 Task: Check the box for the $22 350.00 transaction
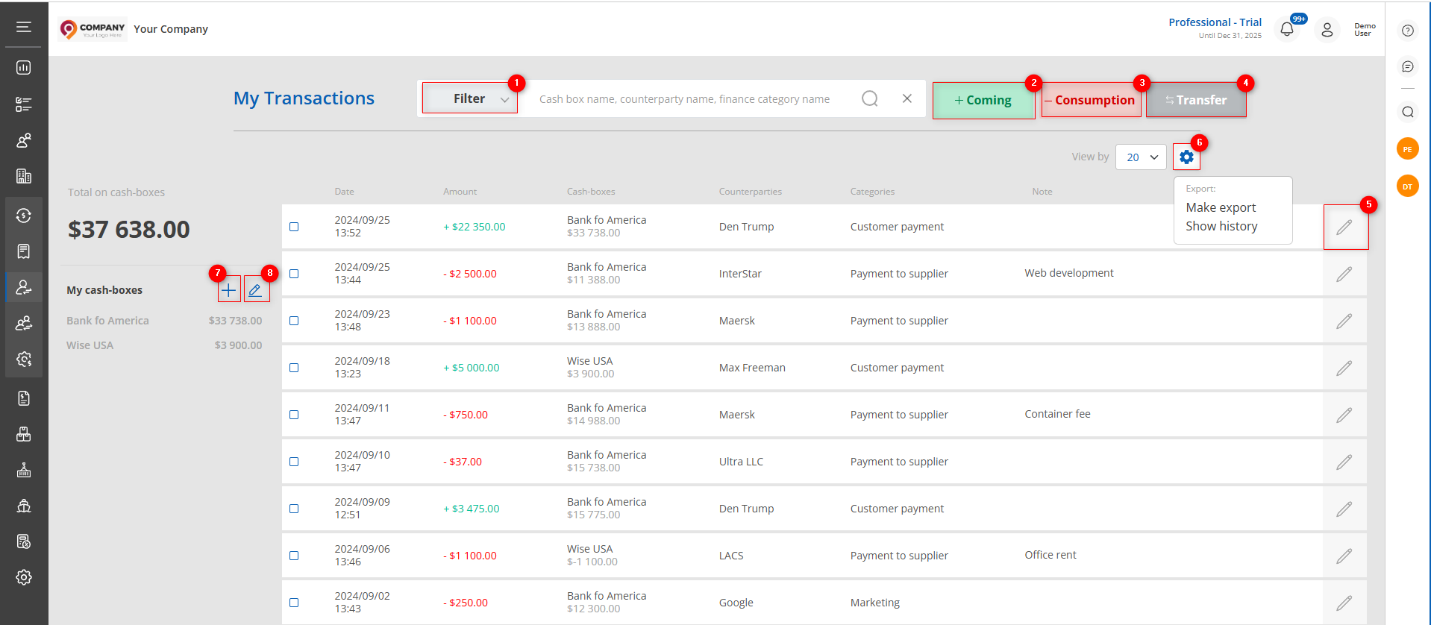tap(294, 227)
